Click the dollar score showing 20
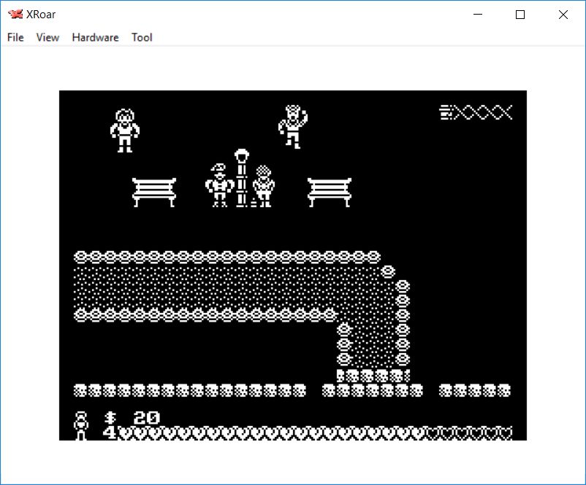 (x=133, y=418)
